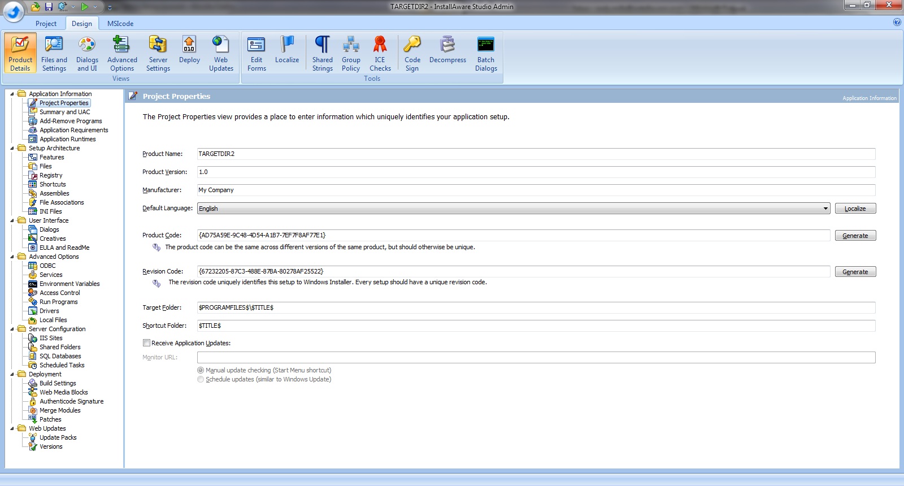Open Shared Strings tool

coord(323,53)
